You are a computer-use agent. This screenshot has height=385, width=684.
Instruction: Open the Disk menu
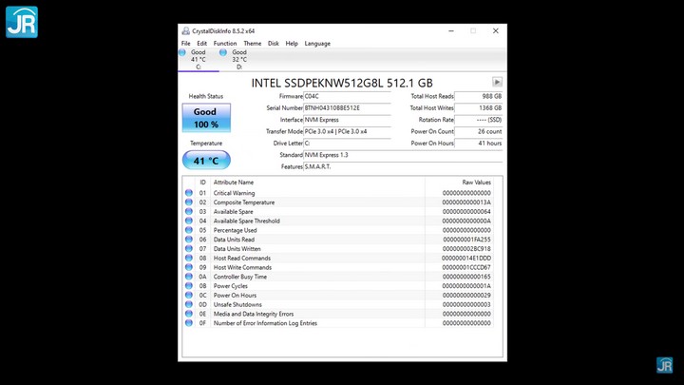[x=274, y=44]
